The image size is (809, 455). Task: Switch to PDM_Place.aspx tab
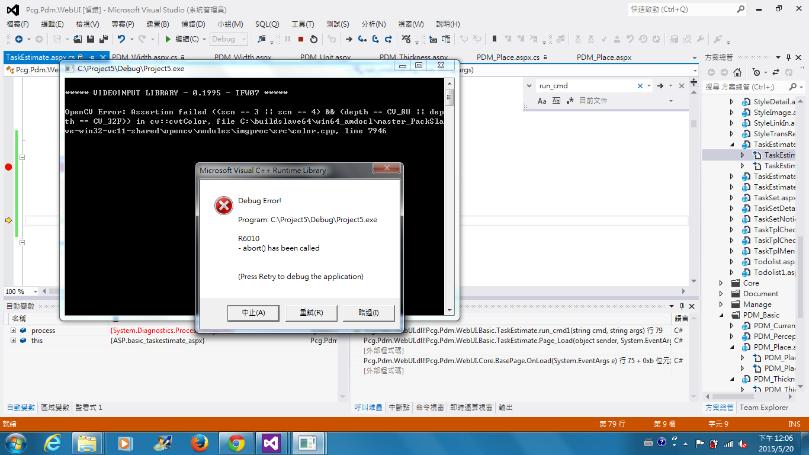coord(604,57)
